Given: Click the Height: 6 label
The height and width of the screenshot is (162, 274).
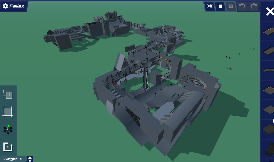Looking at the screenshot, I should pyautogui.click(x=13, y=159).
